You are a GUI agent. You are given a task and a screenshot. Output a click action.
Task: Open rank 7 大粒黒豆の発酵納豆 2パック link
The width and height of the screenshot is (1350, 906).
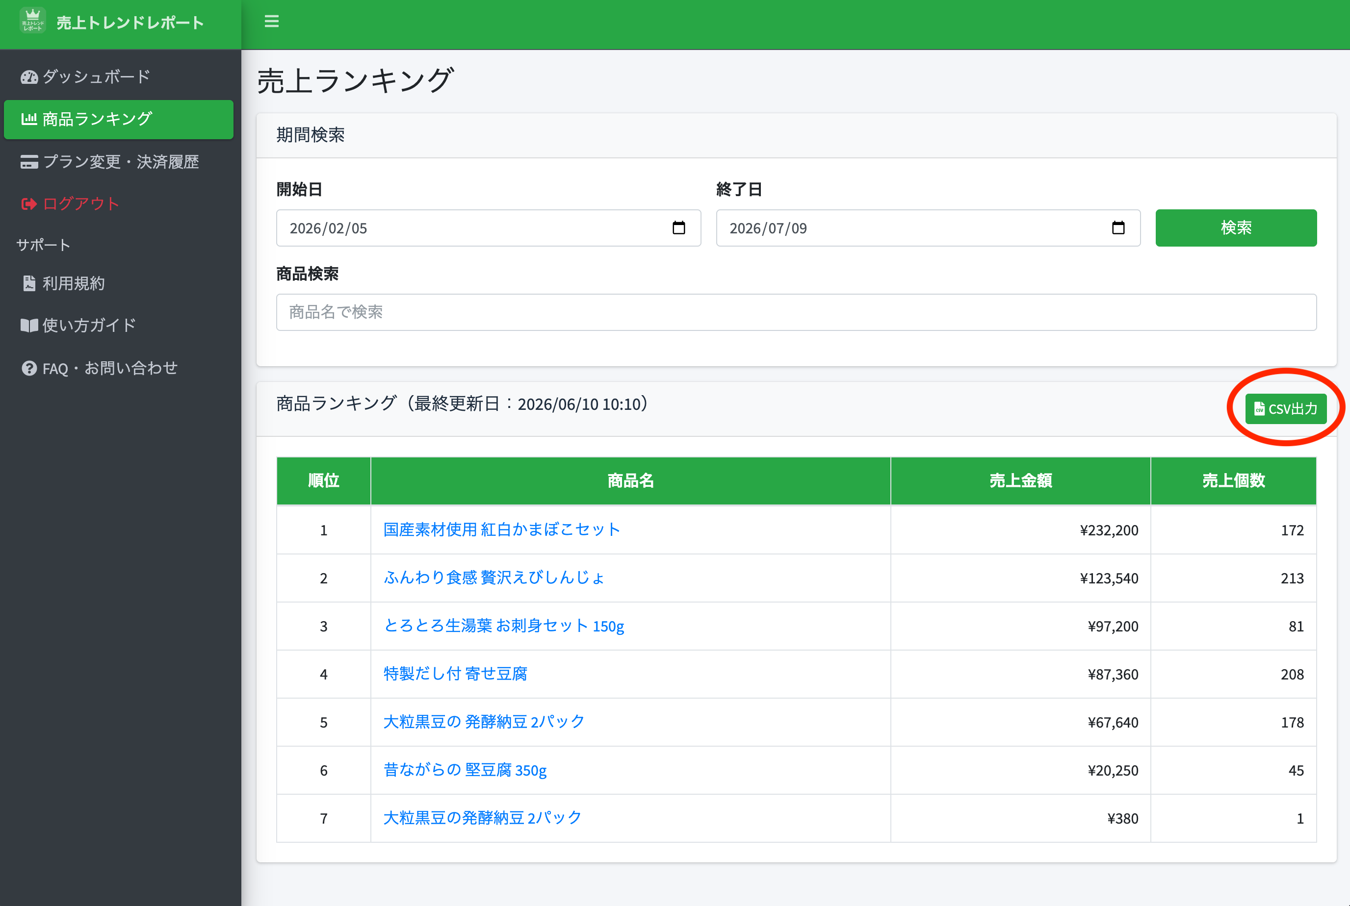pos(483,818)
